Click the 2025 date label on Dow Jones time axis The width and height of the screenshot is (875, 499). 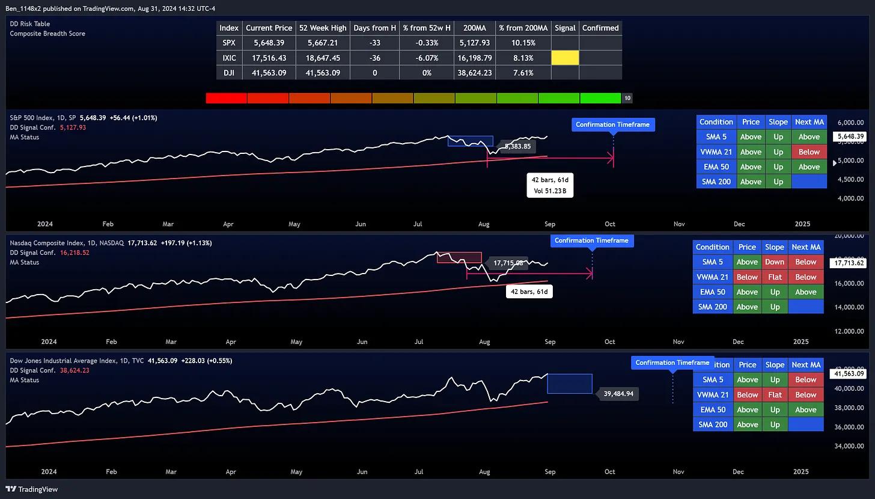coord(800,473)
